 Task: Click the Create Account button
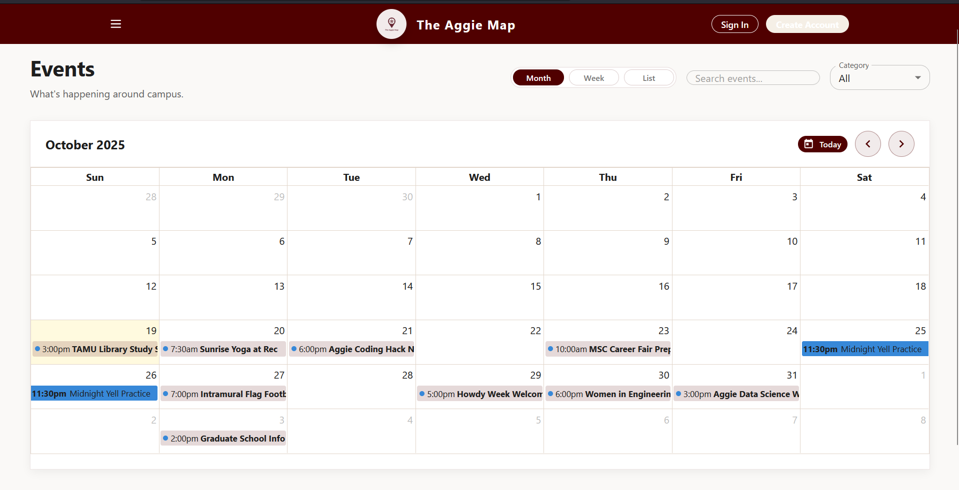pyautogui.click(x=807, y=24)
